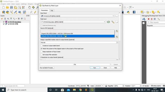The height and width of the screenshot is (92, 165).
Task: Select the Pan Map hand tool
Action: [29, 7]
